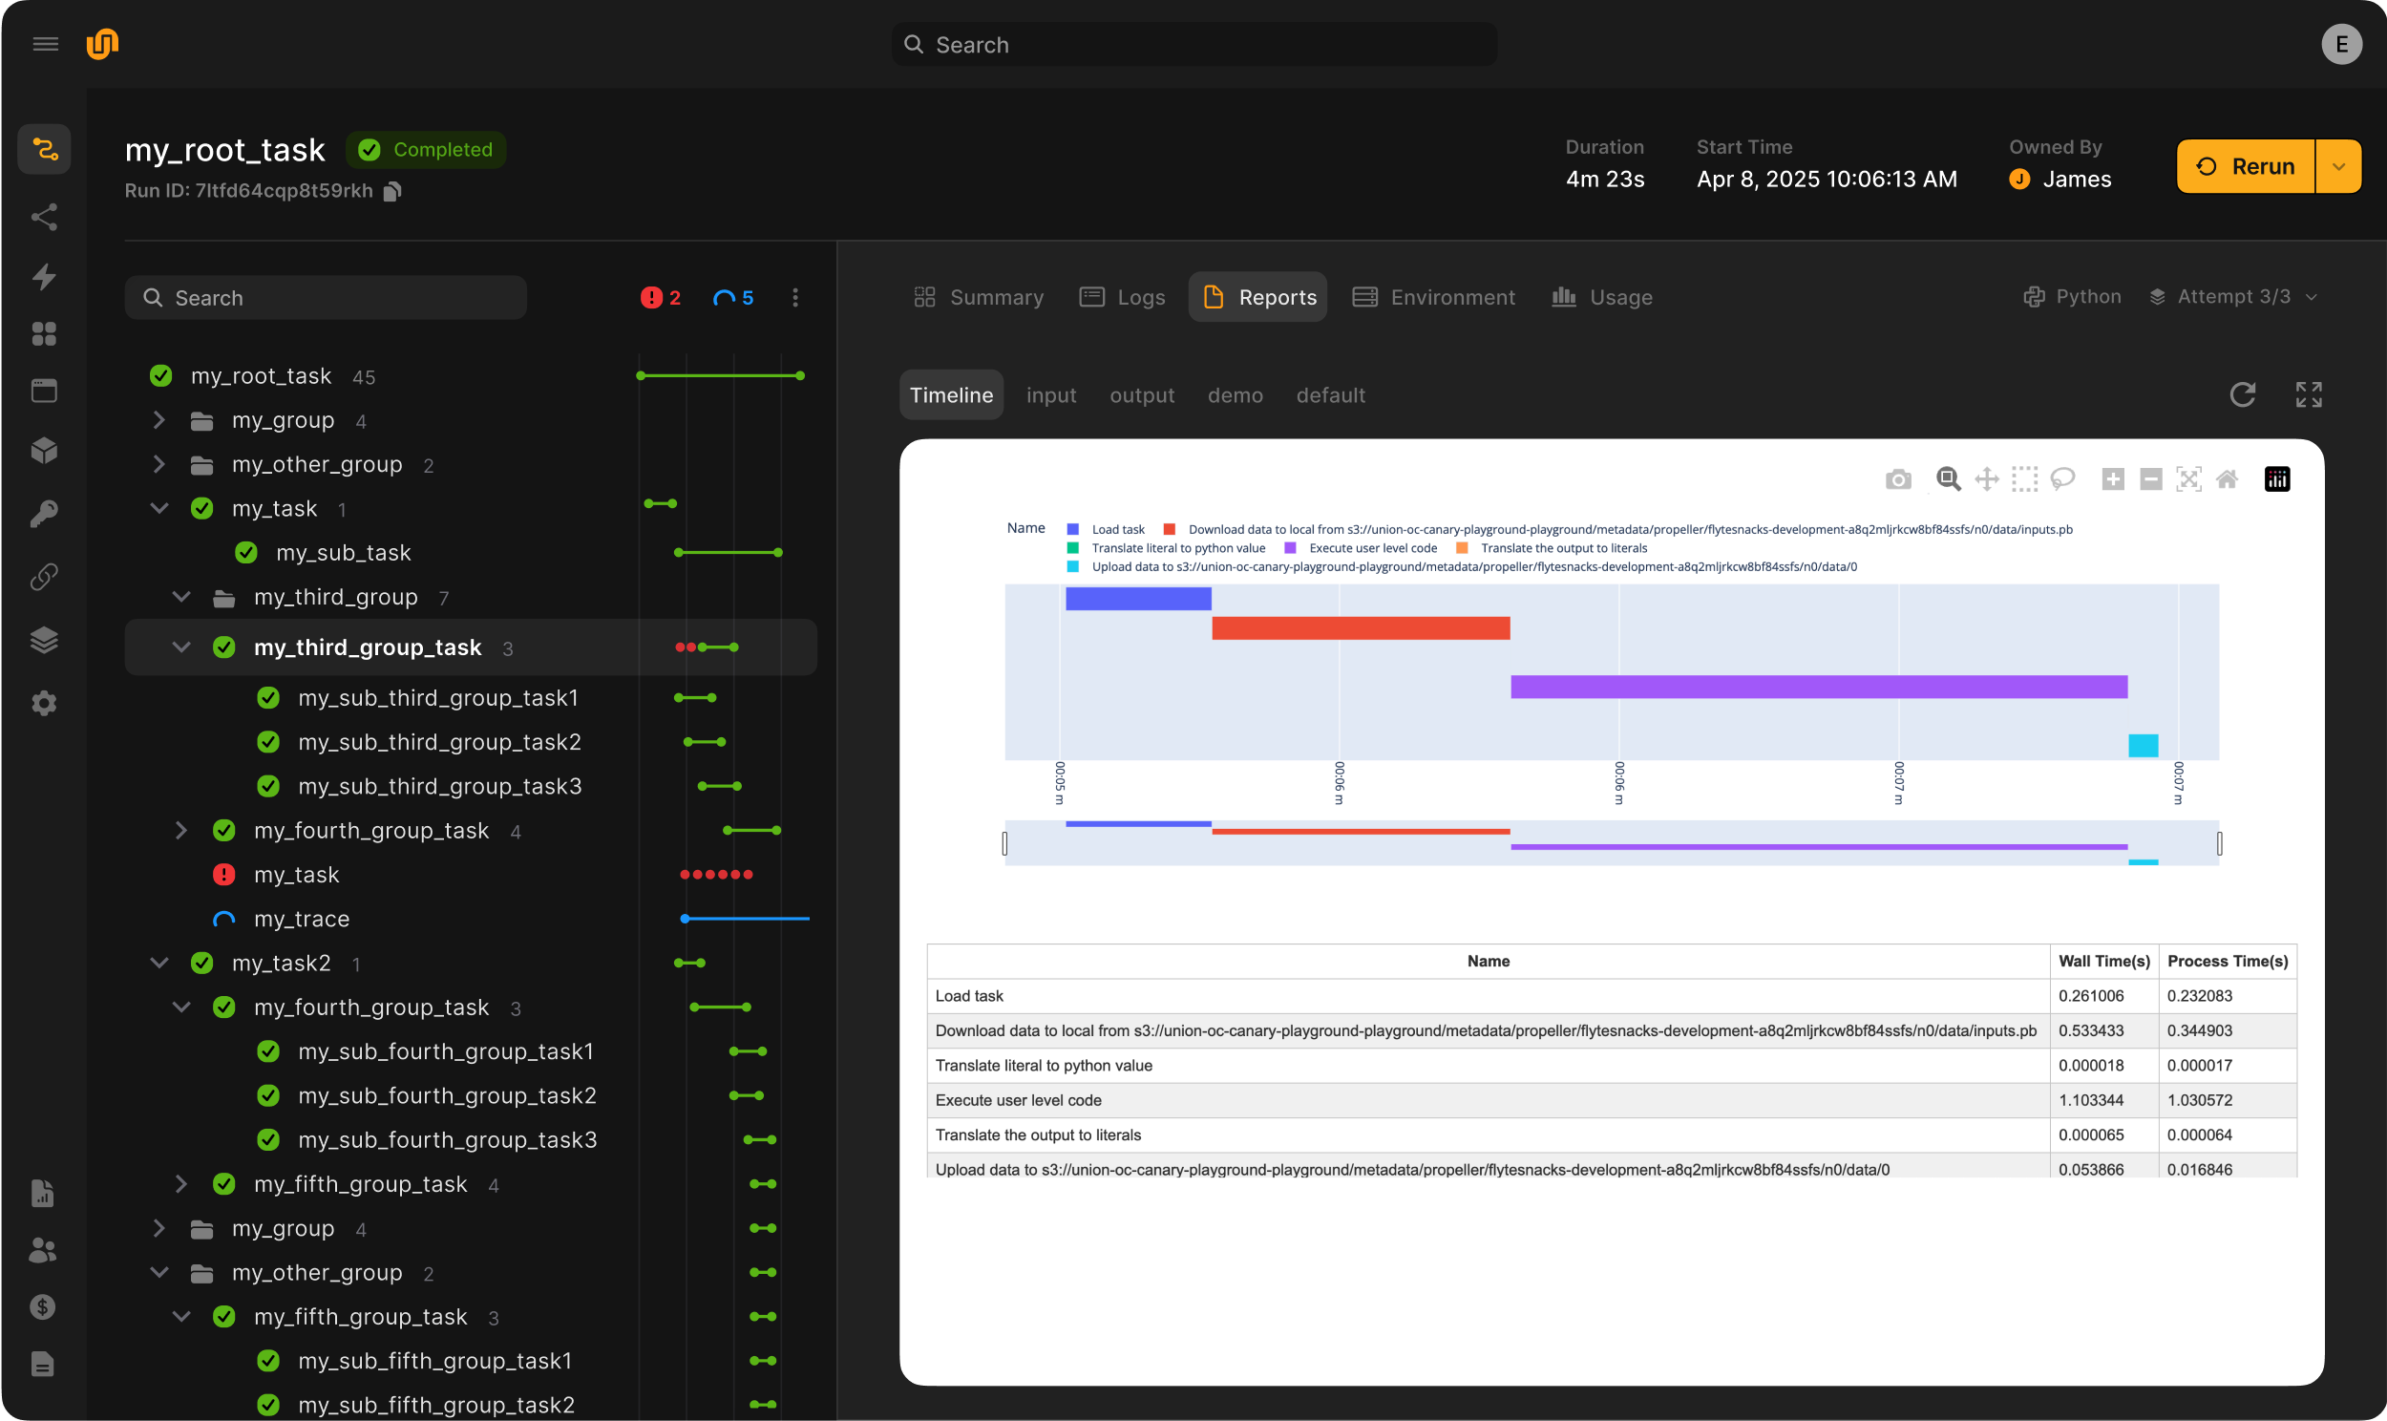Viewport: 2387px width, 1421px height.
Task: Refresh the report with reload icon
Action: point(2243,394)
